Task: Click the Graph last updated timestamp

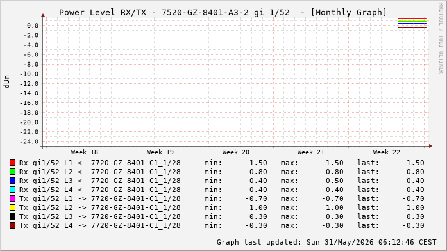Action: [x=326, y=242]
